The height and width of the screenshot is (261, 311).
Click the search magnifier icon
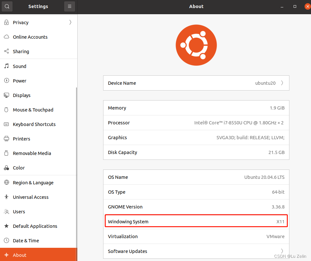pos(7,6)
